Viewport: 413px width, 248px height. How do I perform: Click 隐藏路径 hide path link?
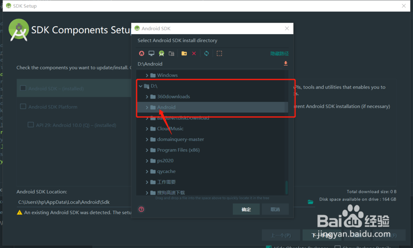[x=280, y=54]
